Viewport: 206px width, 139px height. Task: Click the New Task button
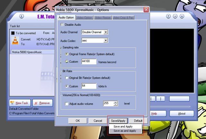click(19, 103)
